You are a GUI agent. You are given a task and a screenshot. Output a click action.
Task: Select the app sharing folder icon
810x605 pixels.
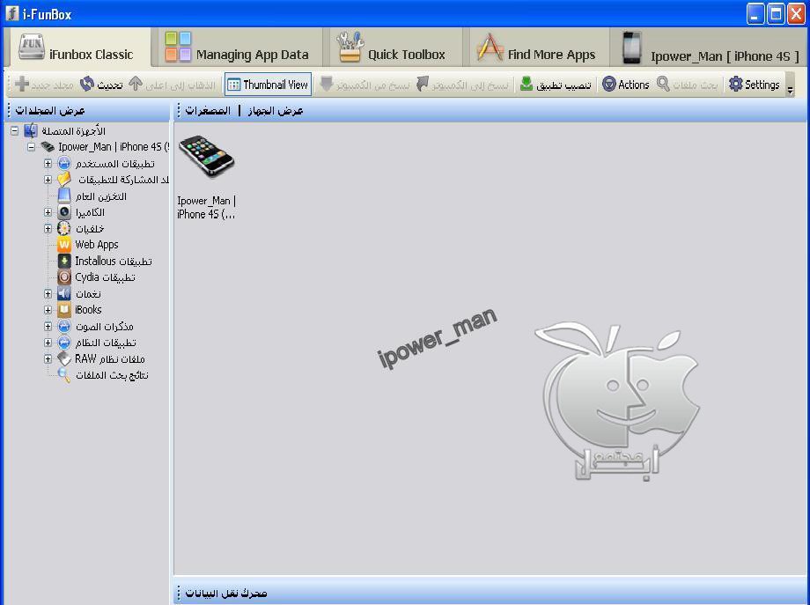point(64,180)
